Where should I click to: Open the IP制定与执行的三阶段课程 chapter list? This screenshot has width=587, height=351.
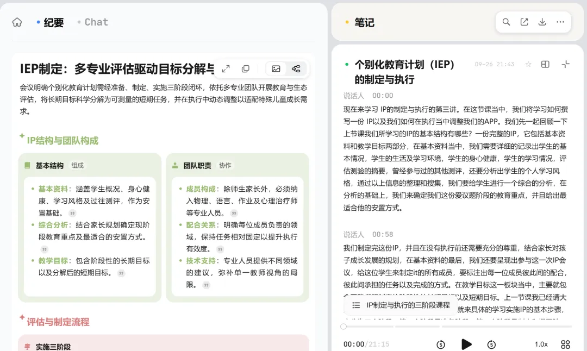[401, 305]
